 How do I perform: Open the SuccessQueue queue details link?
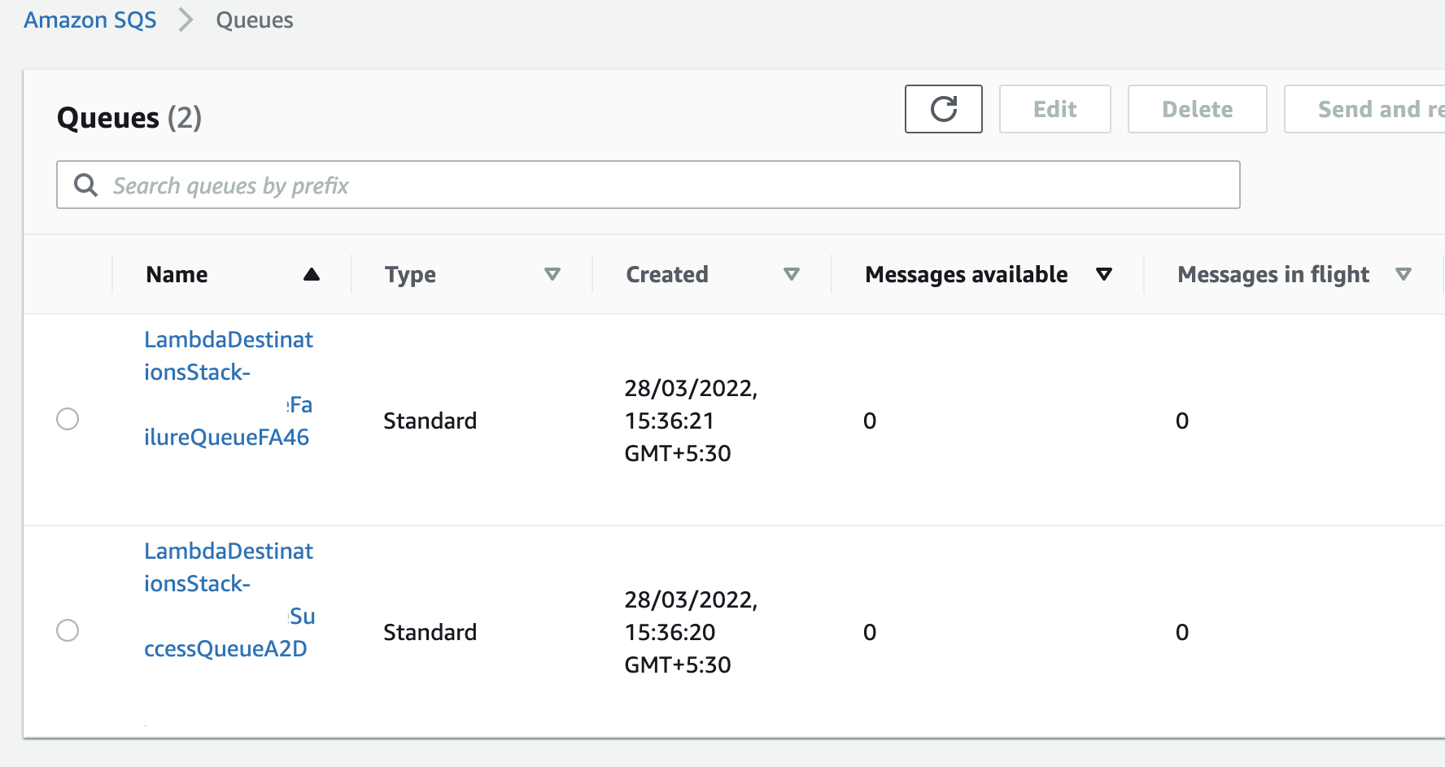tap(229, 599)
